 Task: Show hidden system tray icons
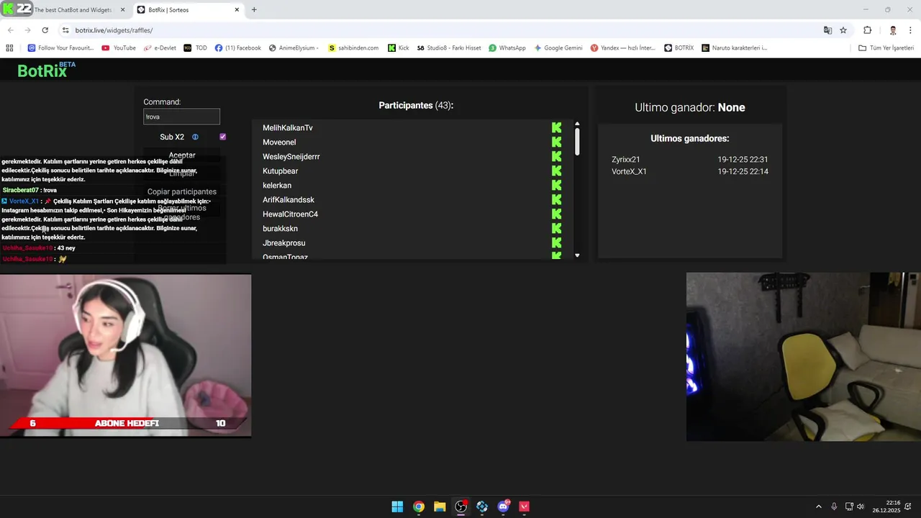point(818,506)
